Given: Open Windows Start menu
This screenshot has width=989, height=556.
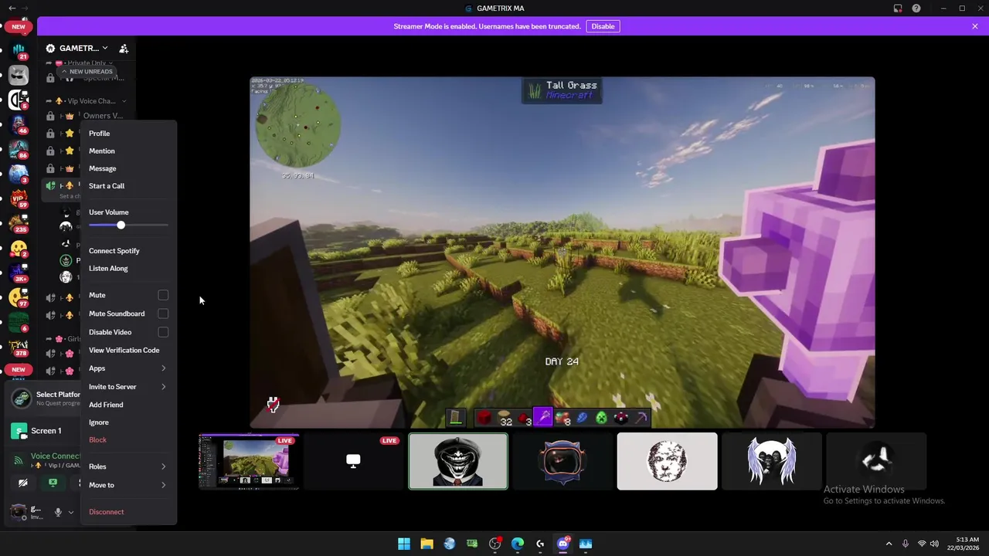Looking at the screenshot, I should (404, 544).
